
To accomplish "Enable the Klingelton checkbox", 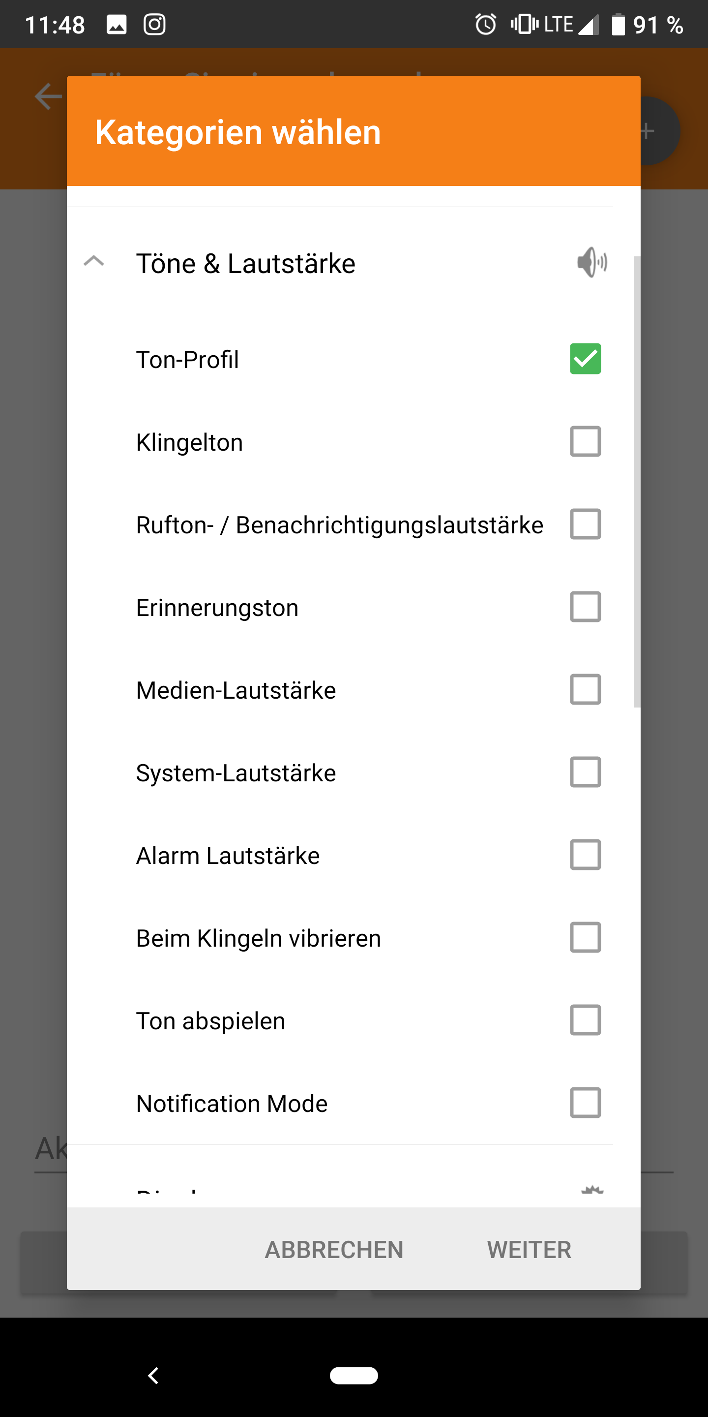I will (x=585, y=441).
